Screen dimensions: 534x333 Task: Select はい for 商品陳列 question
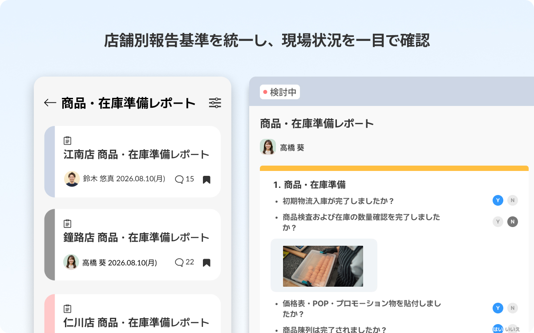(498, 329)
